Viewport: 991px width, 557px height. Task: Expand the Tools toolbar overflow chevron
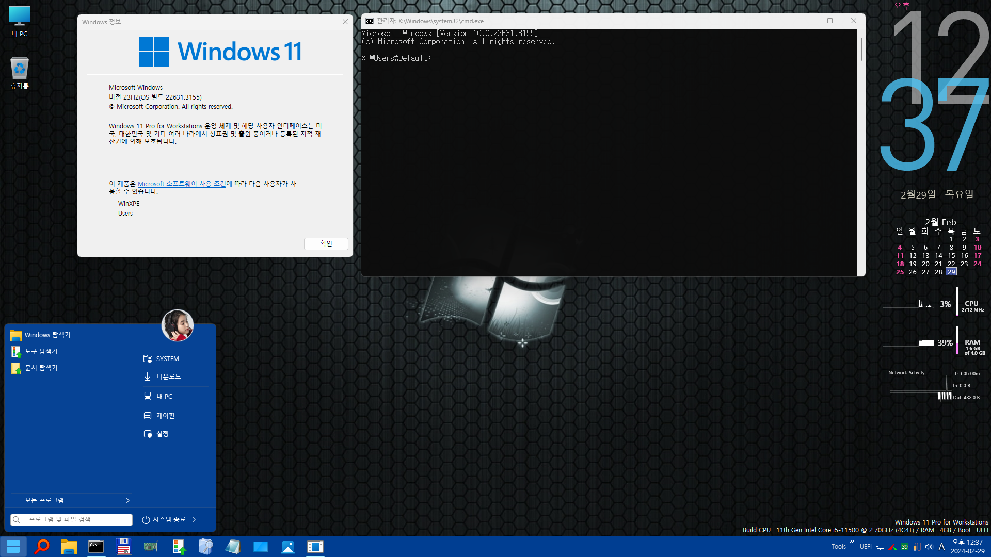[852, 541]
